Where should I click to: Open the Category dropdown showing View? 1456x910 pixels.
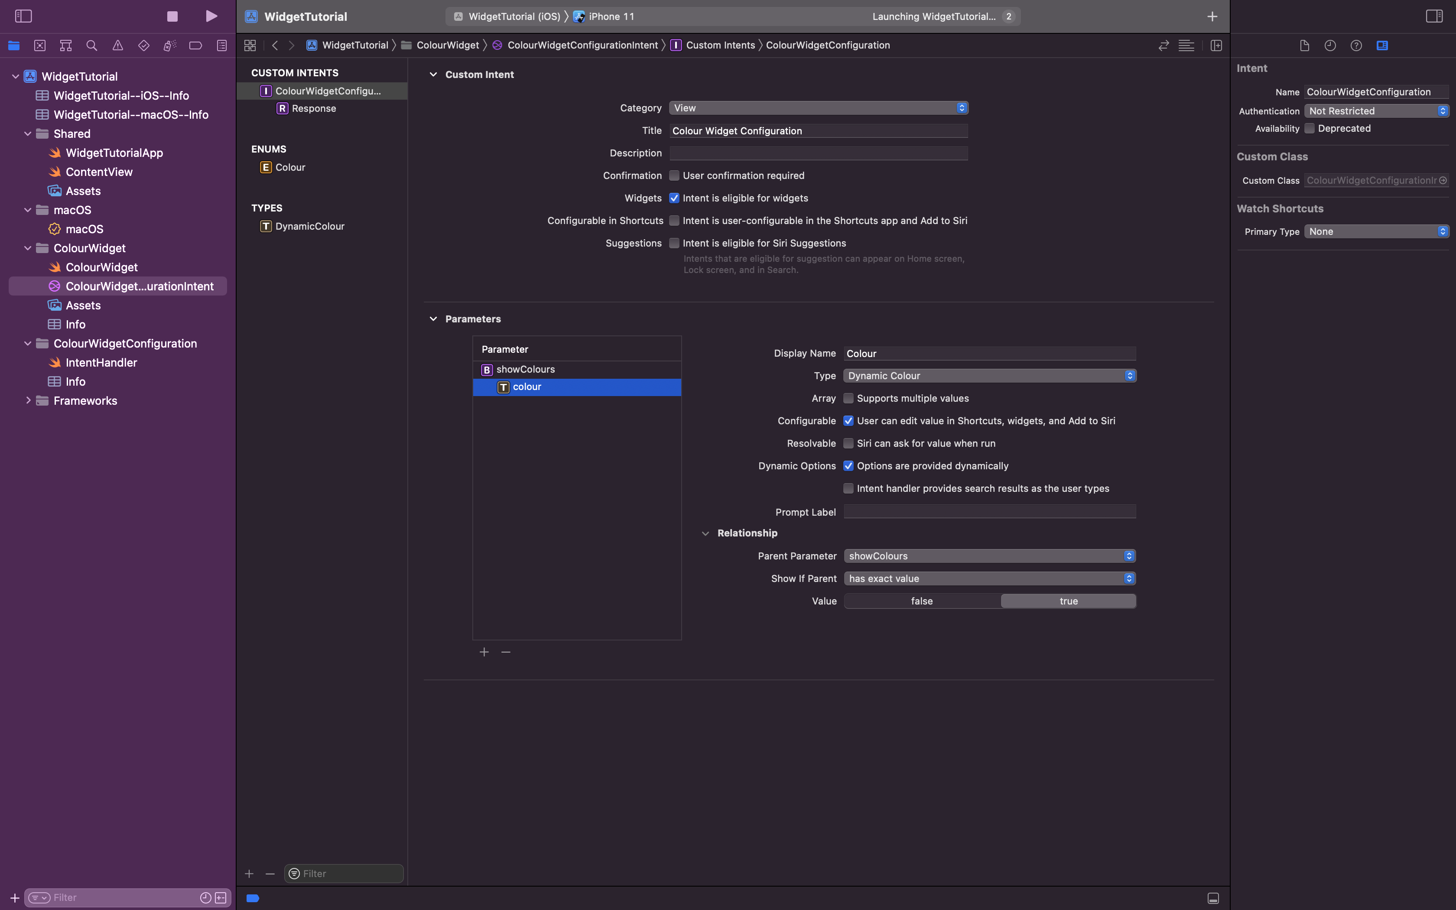click(818, 108)
